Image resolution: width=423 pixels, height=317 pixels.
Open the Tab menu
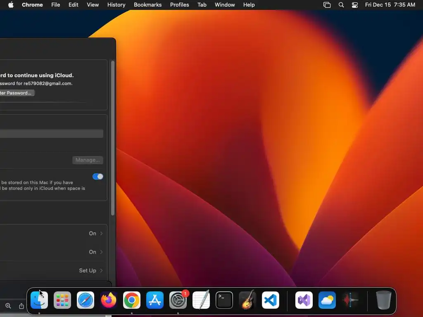tap(202, 5)
